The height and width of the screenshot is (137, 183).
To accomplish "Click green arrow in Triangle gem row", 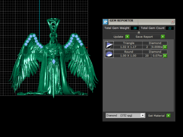I will coord(165,47).
